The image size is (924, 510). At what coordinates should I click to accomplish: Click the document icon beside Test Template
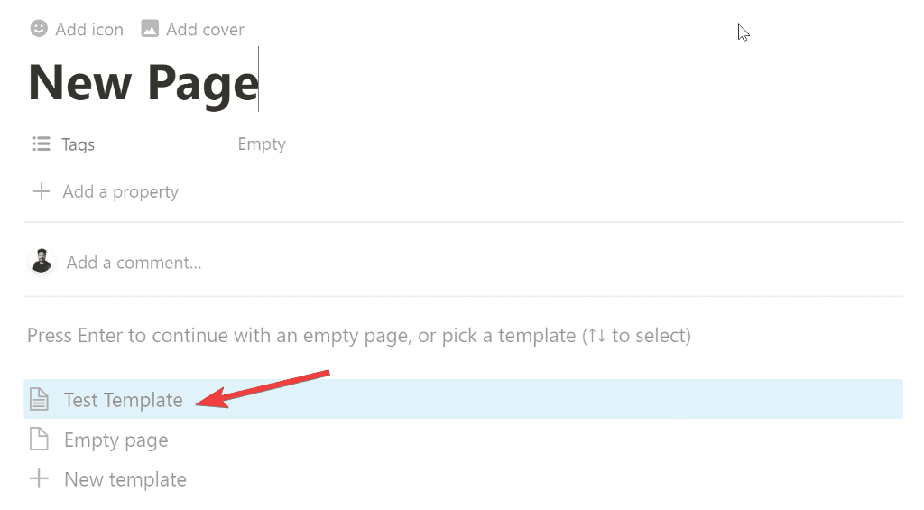39,399
